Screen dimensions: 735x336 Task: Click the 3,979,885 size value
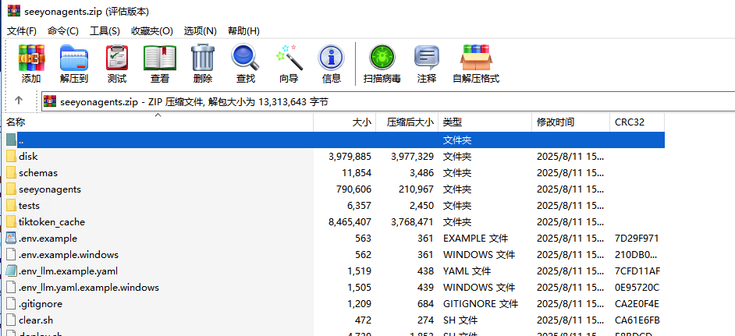click(350, 156)
